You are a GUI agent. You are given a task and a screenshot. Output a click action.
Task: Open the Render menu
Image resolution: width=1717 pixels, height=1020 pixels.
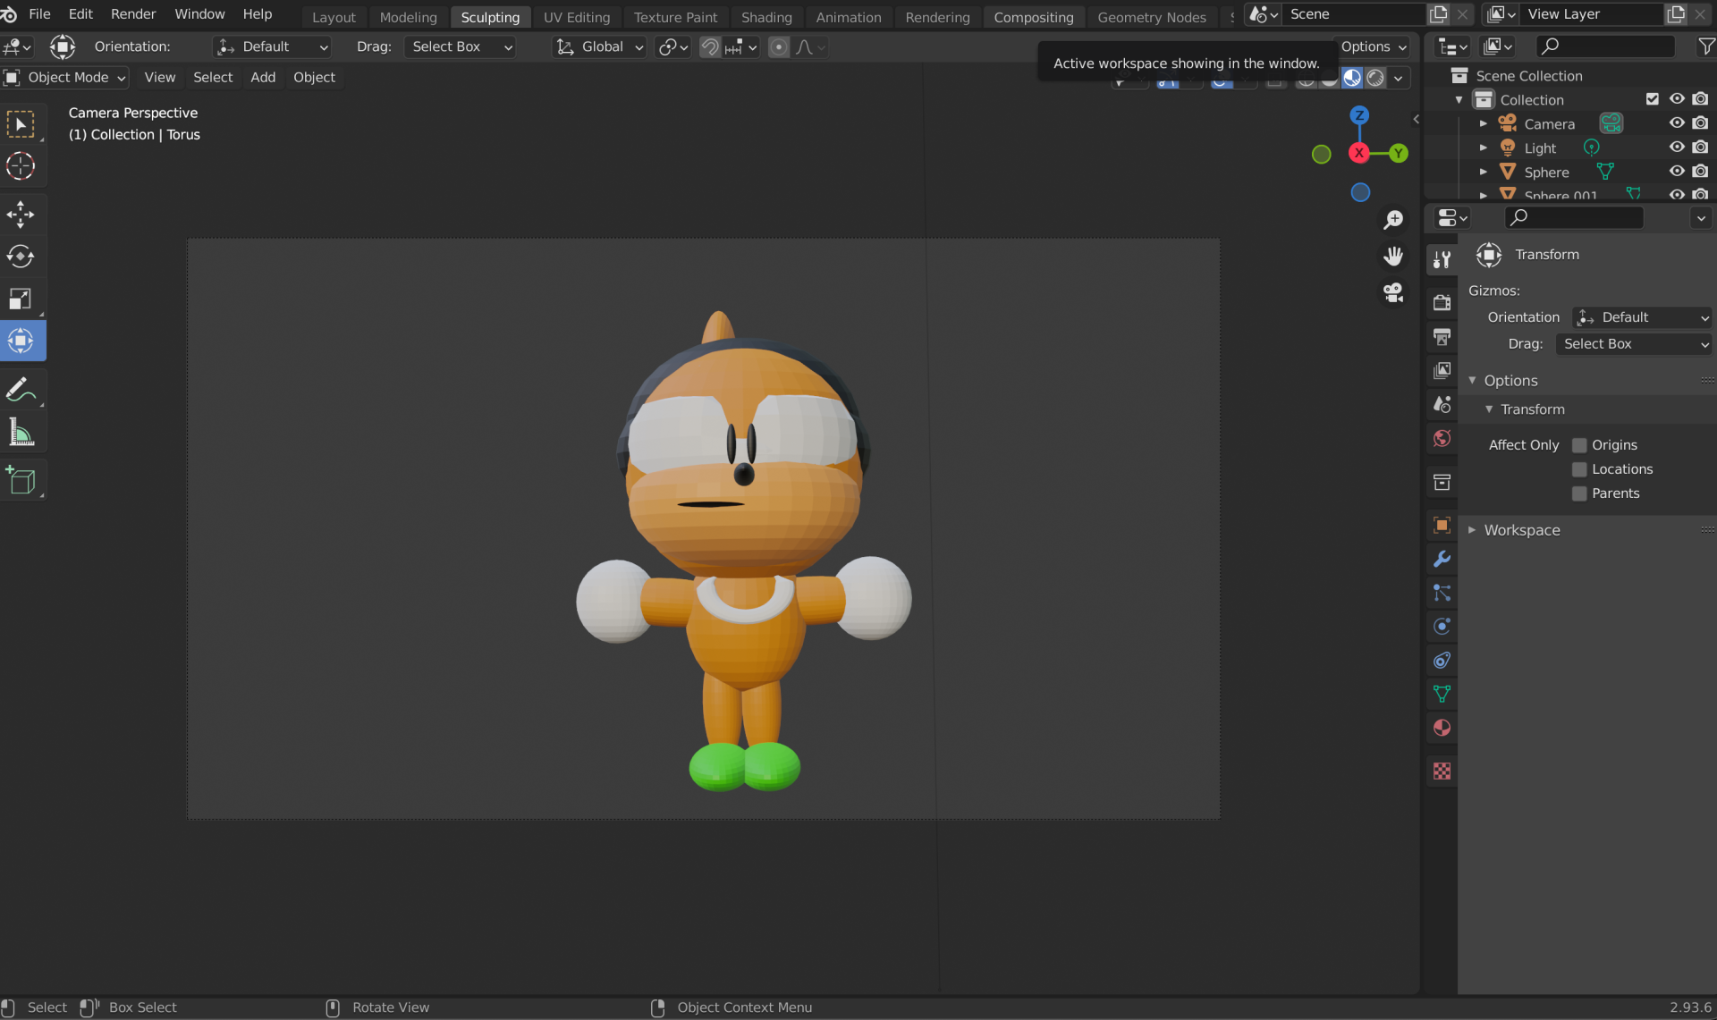[x=133, y=14]
